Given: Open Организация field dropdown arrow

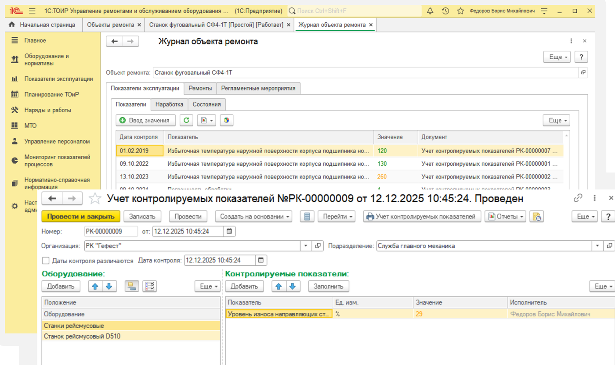Looking at the screenshot, I should (306, 246).
